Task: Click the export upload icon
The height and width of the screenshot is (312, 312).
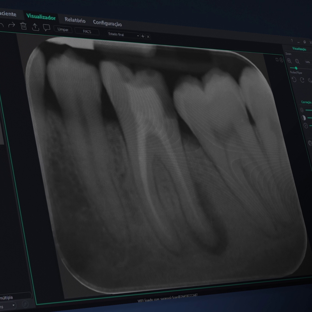Action: pyautogui.click(x=35, y=27)
